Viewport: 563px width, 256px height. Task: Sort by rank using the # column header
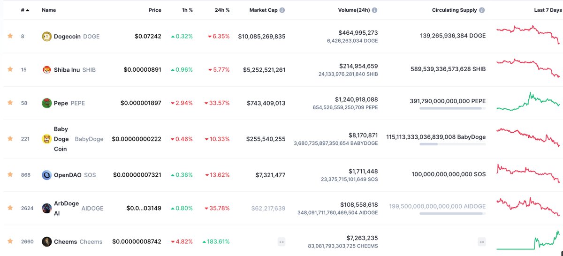click(25, 10)
